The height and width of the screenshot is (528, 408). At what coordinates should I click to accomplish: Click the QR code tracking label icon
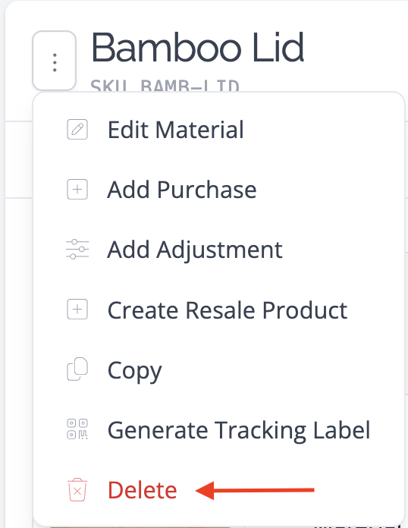pyautogui.click(x=77, y=429)
